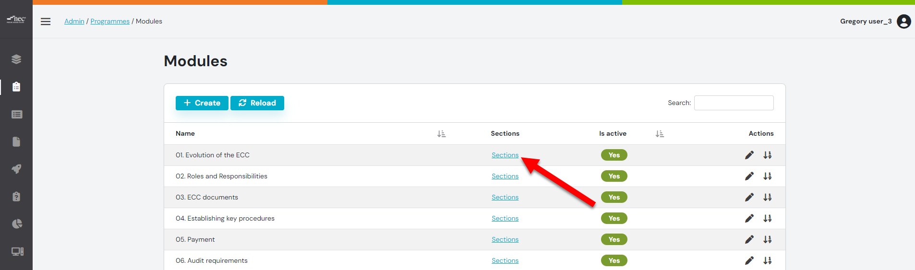This screenshot has width=915, height=270.
Task: Reorder module 04. Establishing key procedures
Action: pyautogui.click(x=768, y=218)
